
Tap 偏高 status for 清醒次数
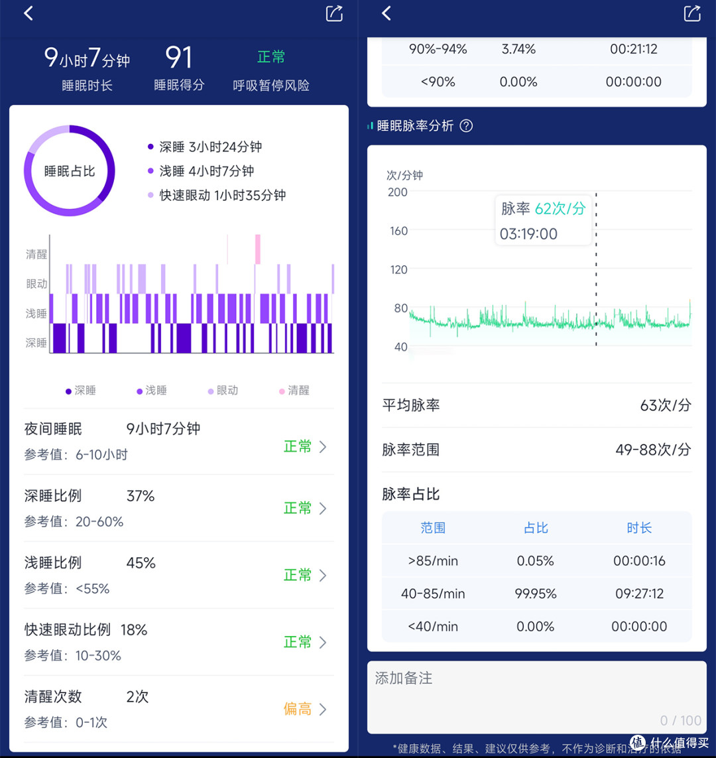tap(297, 709)
